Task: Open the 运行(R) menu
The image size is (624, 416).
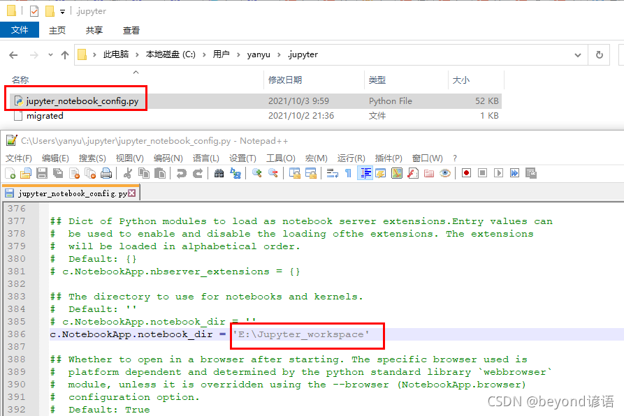Action: (351, 158)
